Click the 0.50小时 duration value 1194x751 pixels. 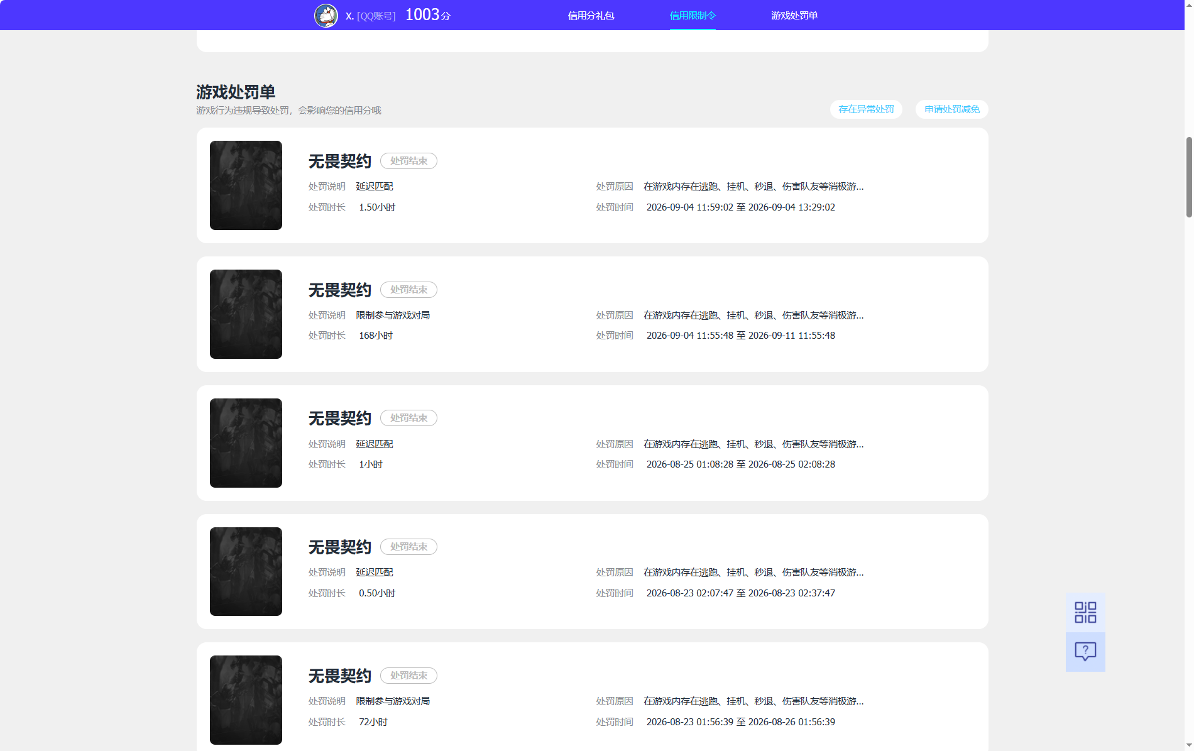377,593
